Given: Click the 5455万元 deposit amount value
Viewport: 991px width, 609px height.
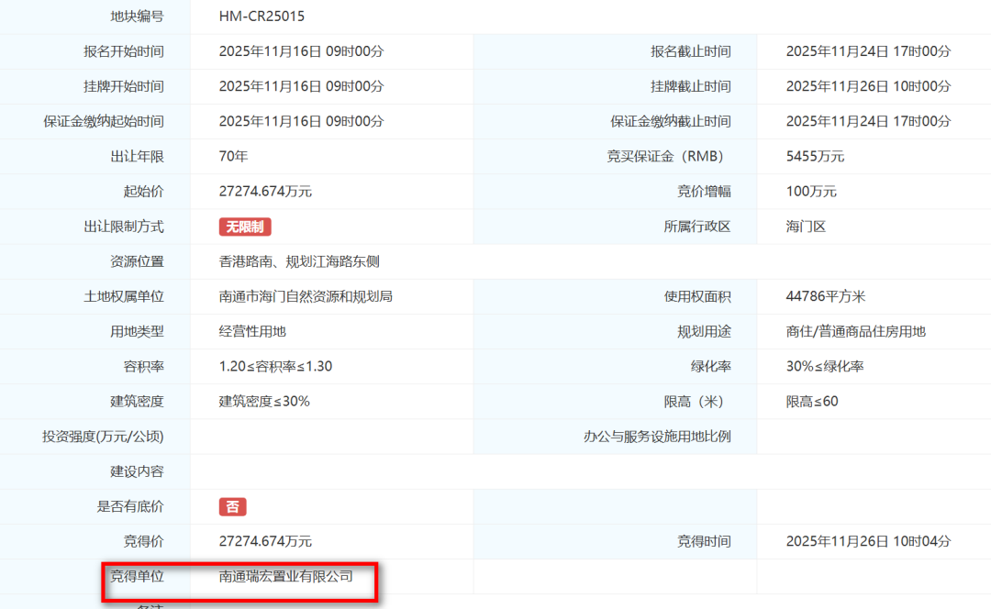Looking at the screenshot, I should click(815, 156).
